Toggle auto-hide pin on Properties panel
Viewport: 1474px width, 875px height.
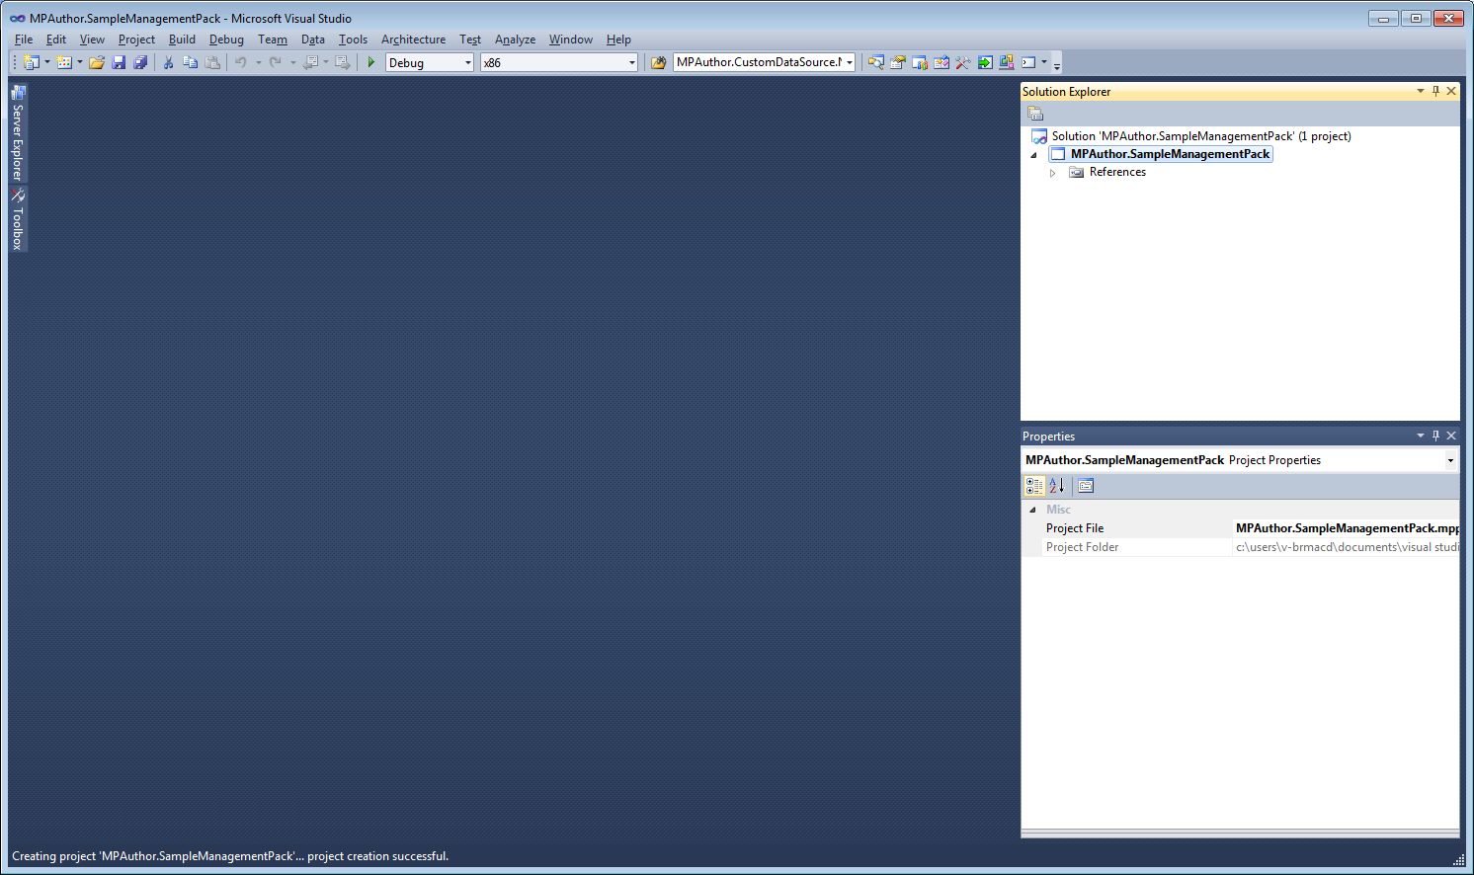pos(1435,436)
